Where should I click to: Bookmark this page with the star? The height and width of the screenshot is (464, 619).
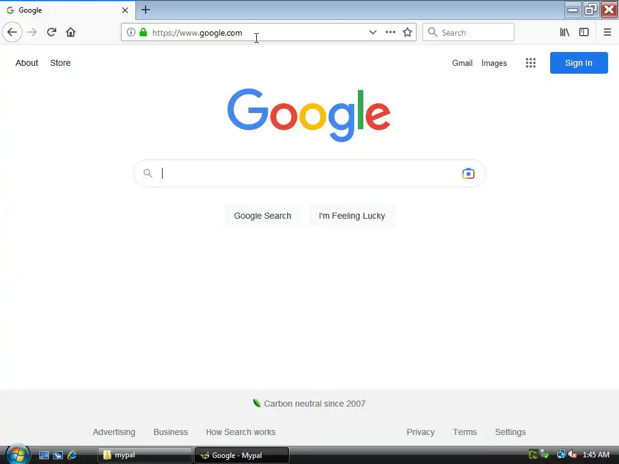(x=407, y=33)
